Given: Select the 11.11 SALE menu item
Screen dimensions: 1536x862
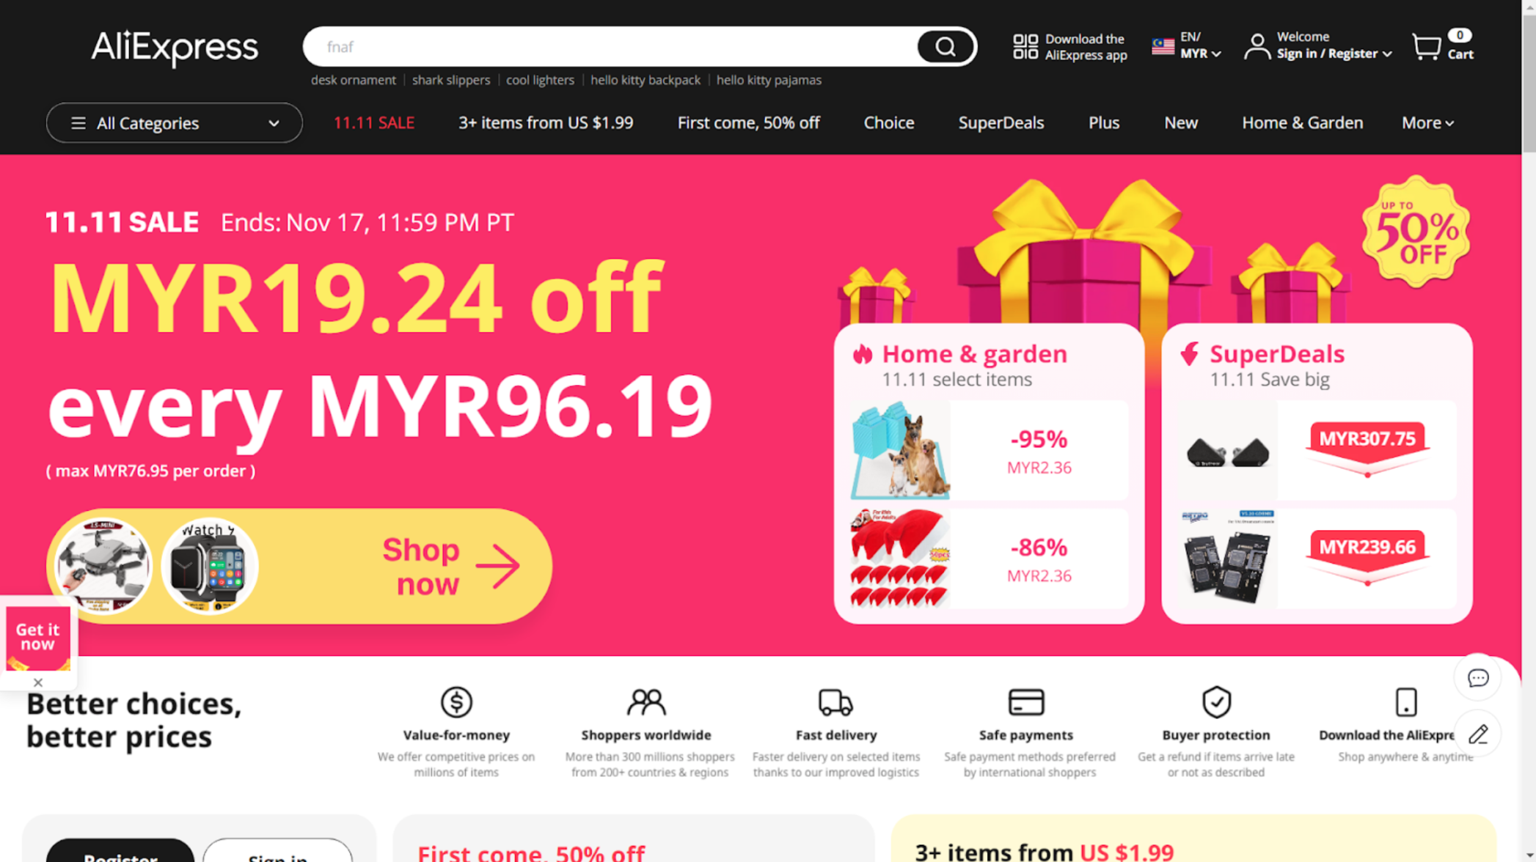Looking at the screenshot, I should tap(374, 123).
